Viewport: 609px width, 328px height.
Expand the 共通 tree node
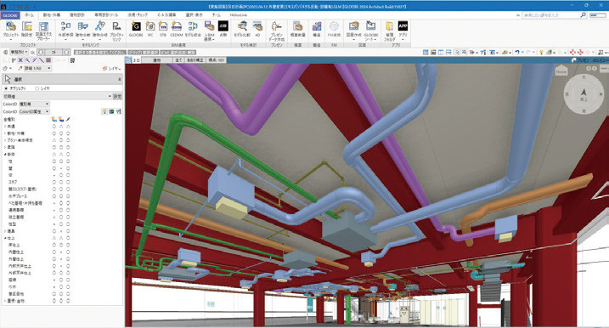pos(5,127)
